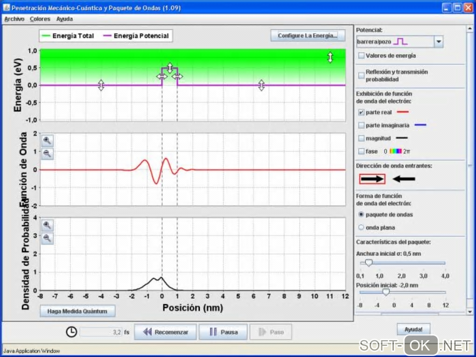Click the Energía Potencial legend label
Screen dimensions: 476x357
click(141, 36)
